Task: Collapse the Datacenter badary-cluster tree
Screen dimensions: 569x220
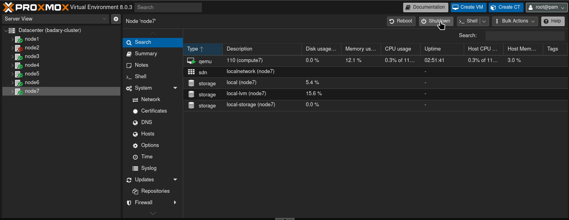Action: tap(6, 30)
